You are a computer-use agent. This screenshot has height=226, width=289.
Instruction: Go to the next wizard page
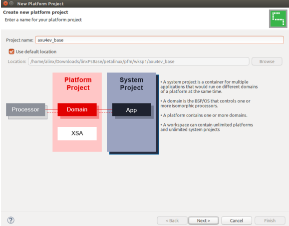click(203, 220)
